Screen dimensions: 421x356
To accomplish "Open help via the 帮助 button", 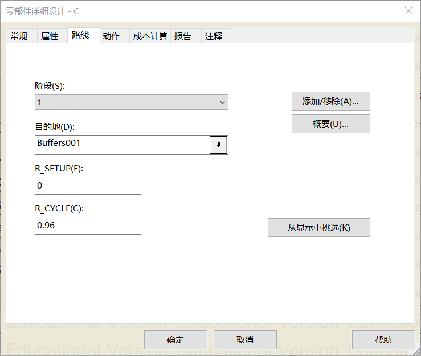I will coord(383,340).
